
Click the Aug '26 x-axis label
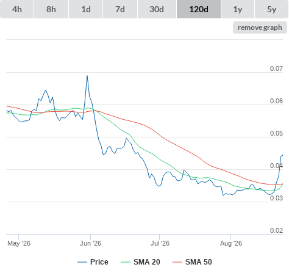click(231, 243)
